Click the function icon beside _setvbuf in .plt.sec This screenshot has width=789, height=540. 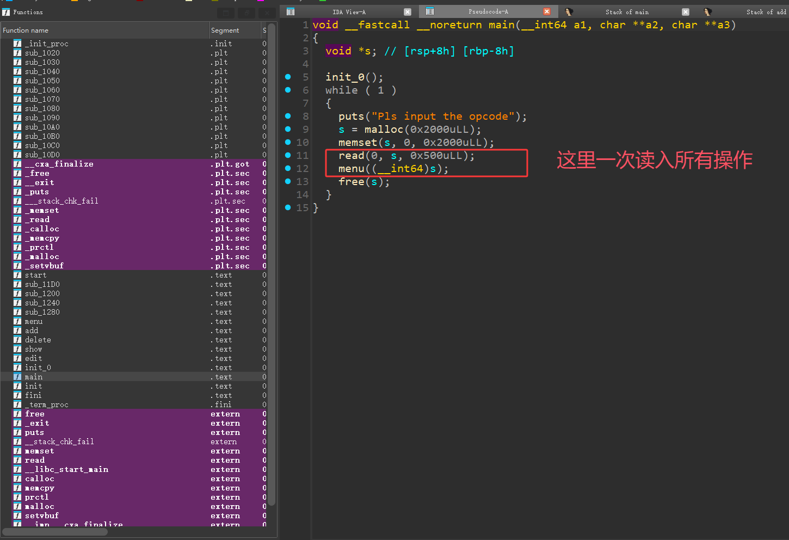point(17,266)
